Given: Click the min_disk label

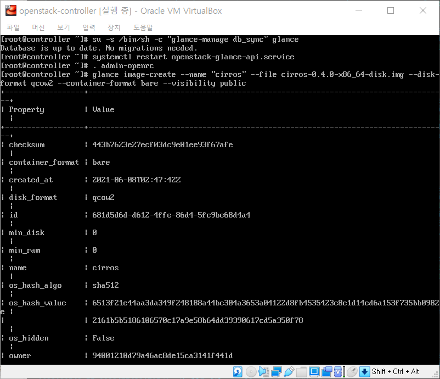Looking at the screenshot, I should (26, 233).
